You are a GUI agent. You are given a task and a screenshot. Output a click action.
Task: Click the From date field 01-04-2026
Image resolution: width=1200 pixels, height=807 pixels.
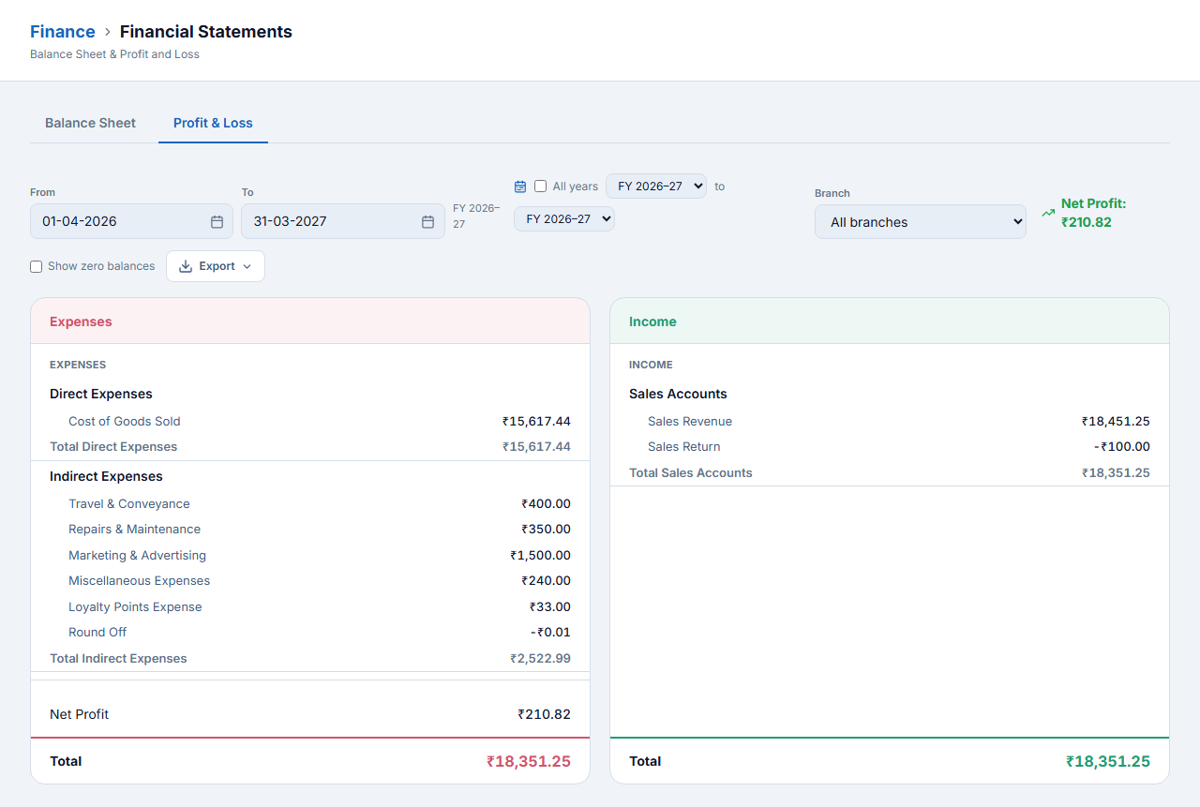click(131, 221)
